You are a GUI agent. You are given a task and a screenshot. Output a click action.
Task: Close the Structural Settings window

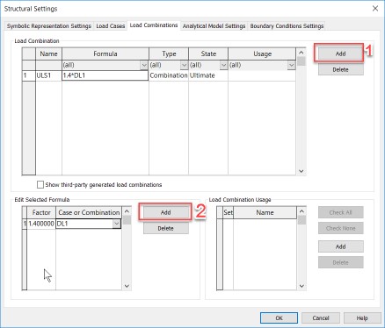375,9
